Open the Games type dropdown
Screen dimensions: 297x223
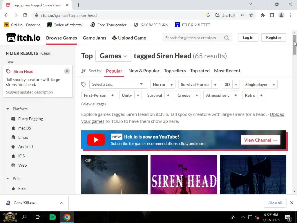pos(113,56)
